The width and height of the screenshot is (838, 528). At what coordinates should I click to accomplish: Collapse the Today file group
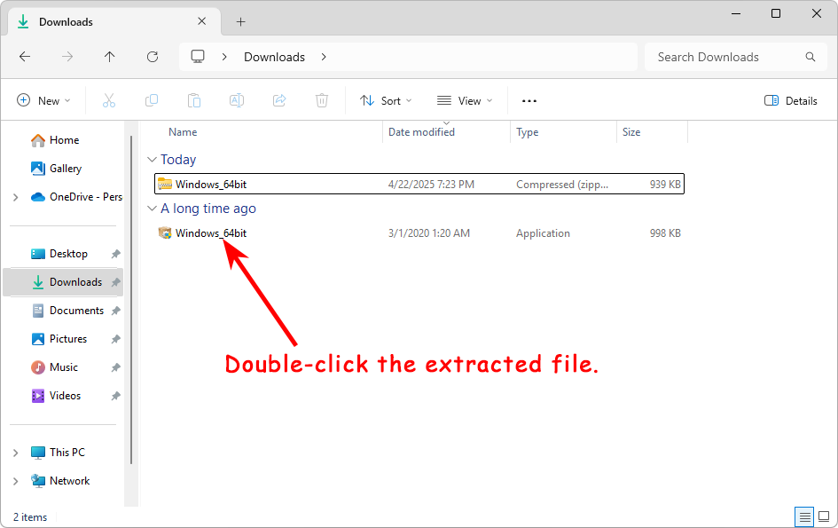coord(150,160)
